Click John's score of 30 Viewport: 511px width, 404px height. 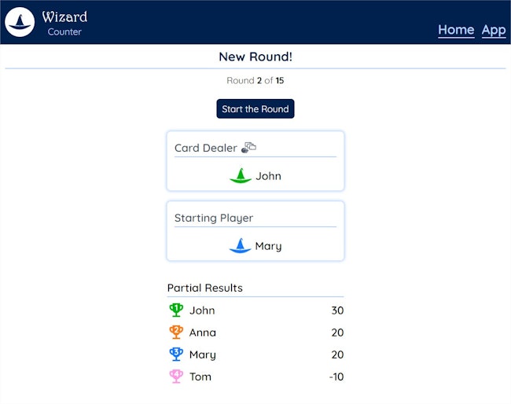pos(337,310)
